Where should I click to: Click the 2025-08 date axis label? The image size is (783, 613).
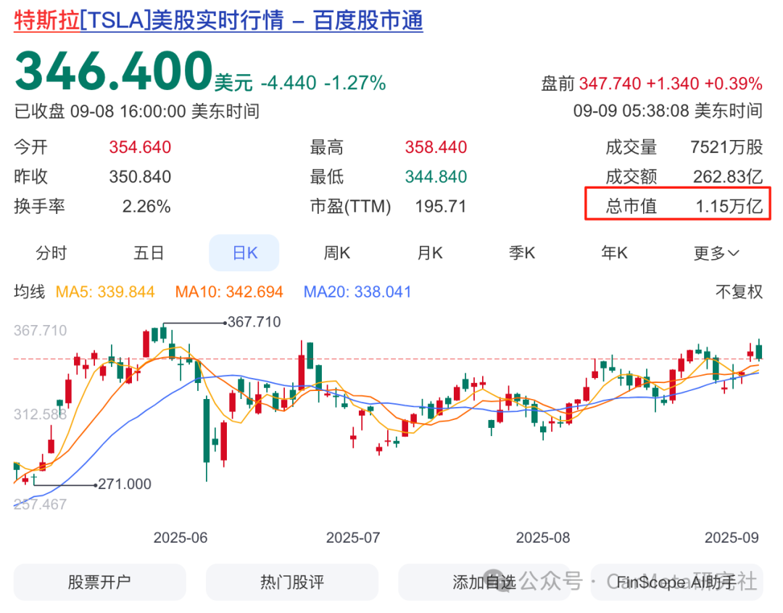point(543,538)
